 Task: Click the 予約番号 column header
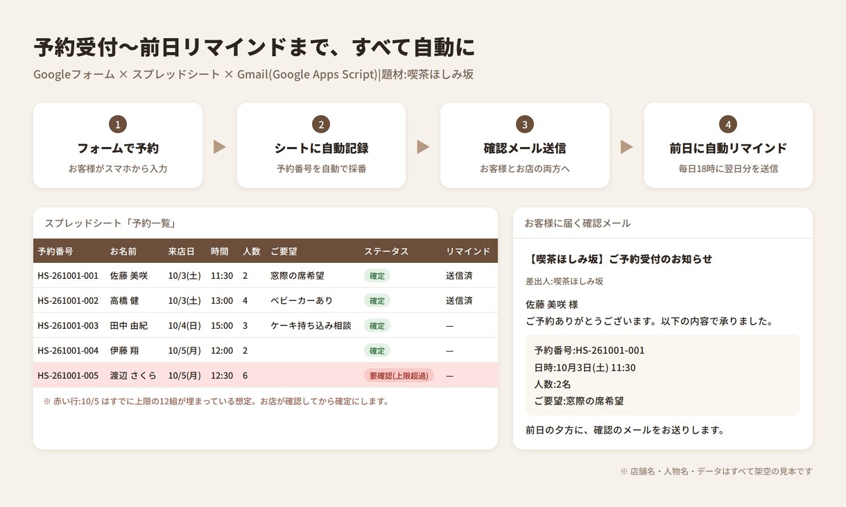coord(55,251)
